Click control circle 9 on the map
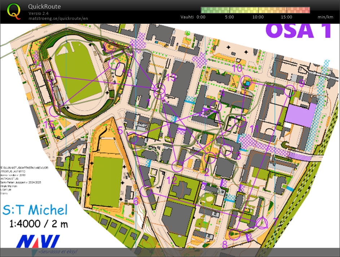 click(x=289, y=92)
